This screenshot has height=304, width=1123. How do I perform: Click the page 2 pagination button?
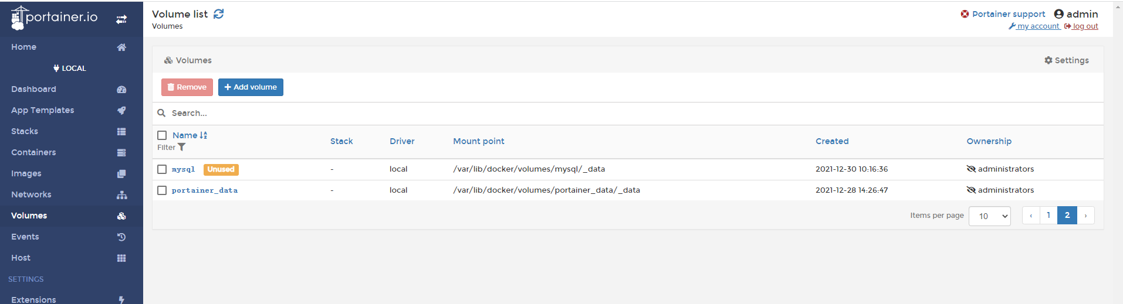click(x=1067, y=216)
